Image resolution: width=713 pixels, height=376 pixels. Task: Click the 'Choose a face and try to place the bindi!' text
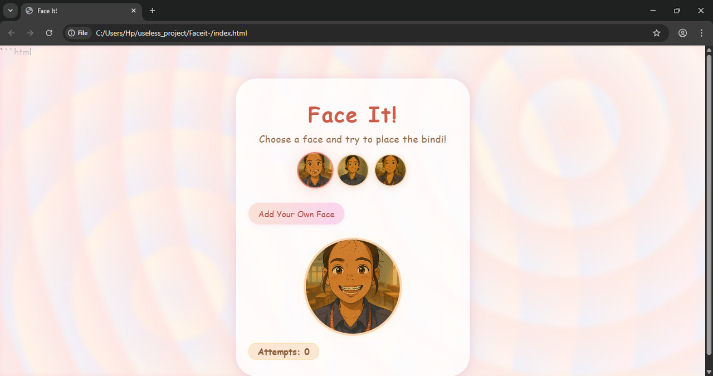[353, 139]
